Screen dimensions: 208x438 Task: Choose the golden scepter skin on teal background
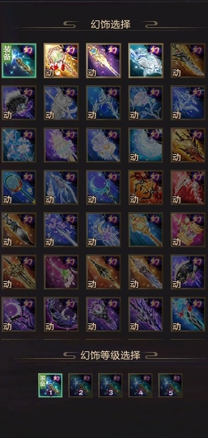click(146, 230)
